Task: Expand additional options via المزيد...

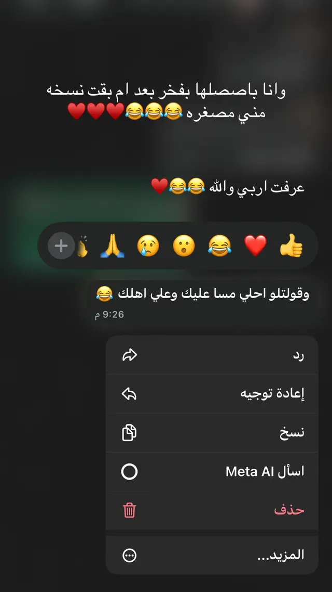Action: tap(212, 555)
